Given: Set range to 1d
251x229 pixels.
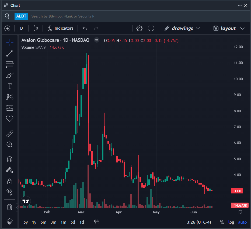Looking at the screenshot, I should (82, 222).
